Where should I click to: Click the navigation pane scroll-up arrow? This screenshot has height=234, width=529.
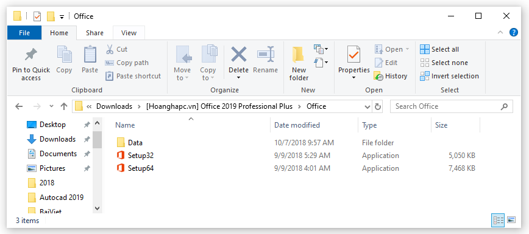click(x=97, y=123)
